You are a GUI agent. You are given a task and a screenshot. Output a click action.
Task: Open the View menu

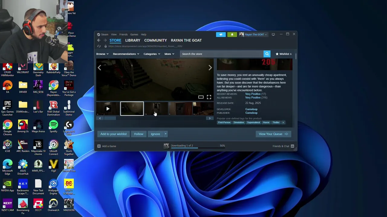click(x=114, y=34)
